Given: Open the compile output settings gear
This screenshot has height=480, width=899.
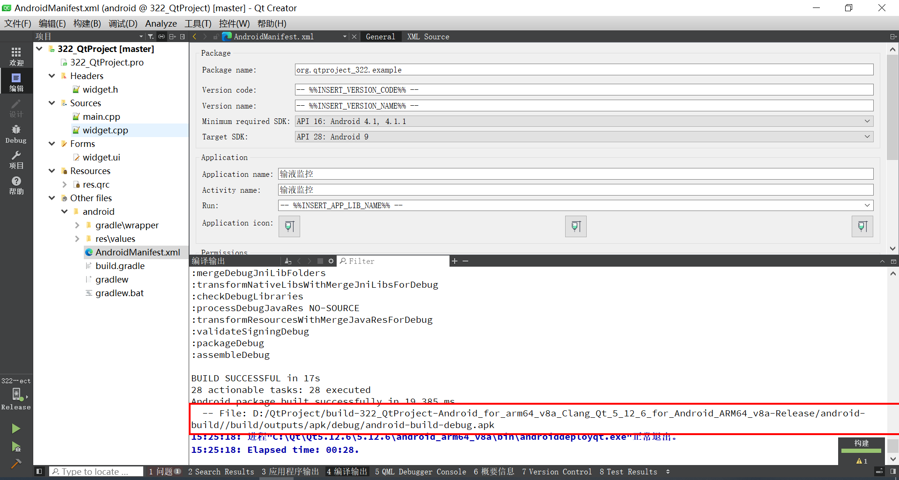Looking at the screenshot, I should (331, 261).
